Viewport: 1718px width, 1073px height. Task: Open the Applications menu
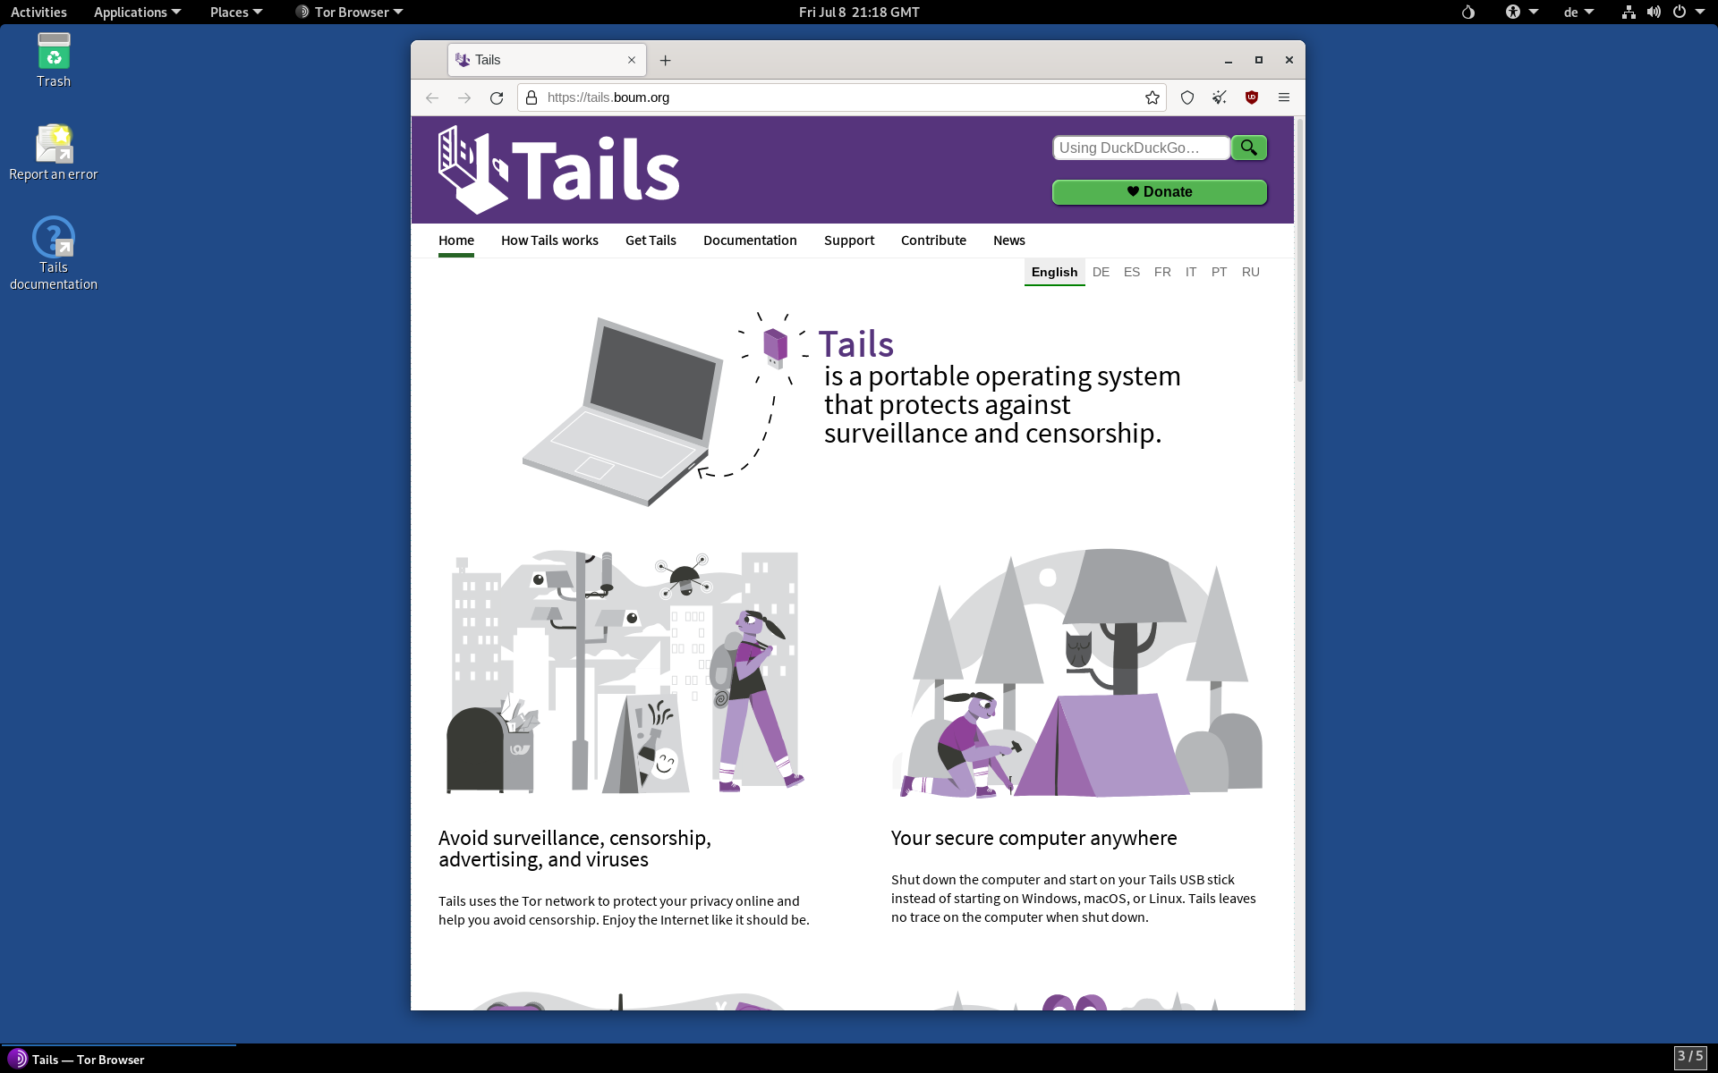[137, 12]
